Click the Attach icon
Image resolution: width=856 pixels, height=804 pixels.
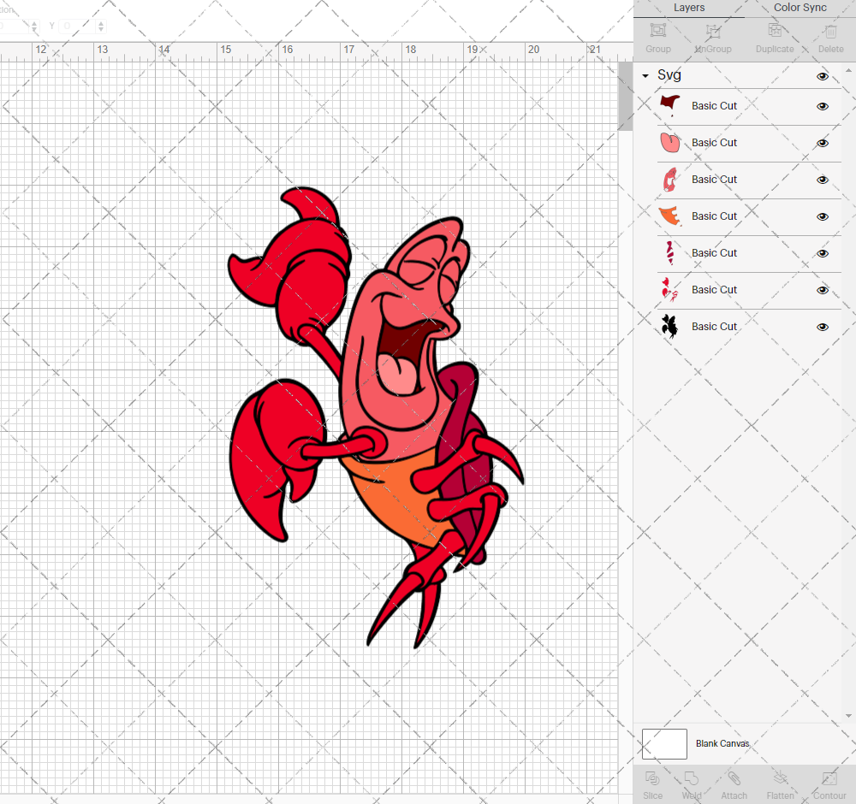[x=734, y=784]
